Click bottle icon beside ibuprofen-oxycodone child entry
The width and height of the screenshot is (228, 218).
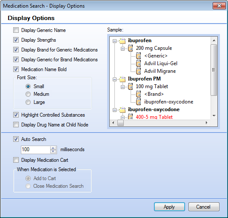click(138, 102)
